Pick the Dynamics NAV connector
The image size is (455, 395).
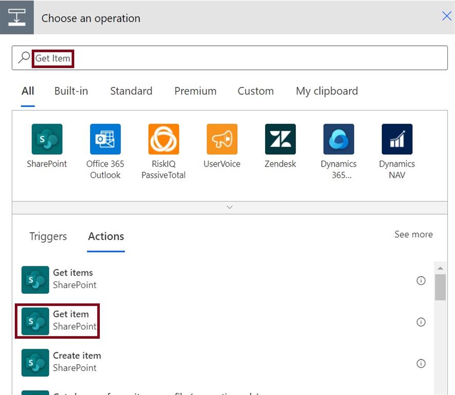[x=397, y=139]
